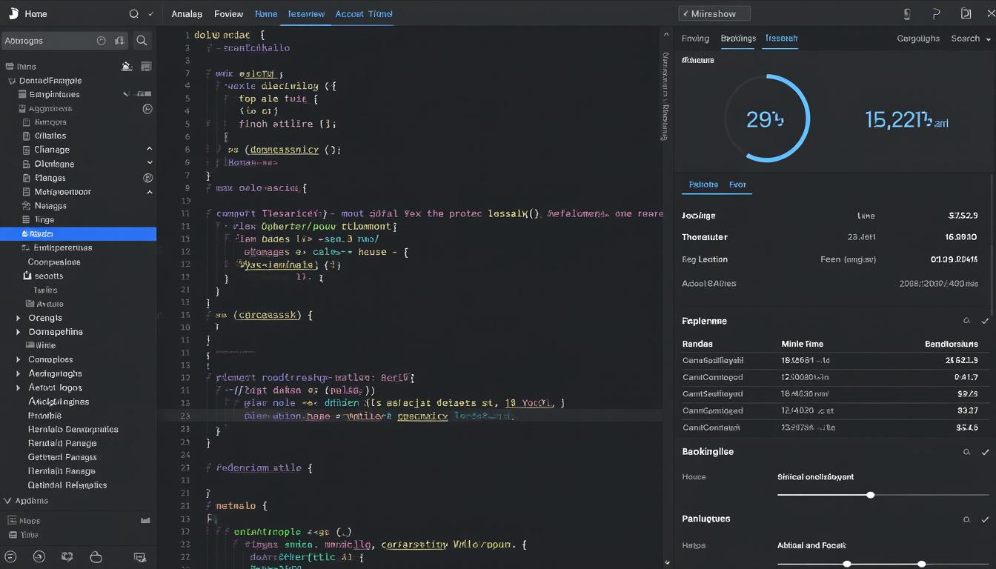Click the first circular icon in bottom-left bar
The width and height of the screenshot is (996, 569).
10,556
